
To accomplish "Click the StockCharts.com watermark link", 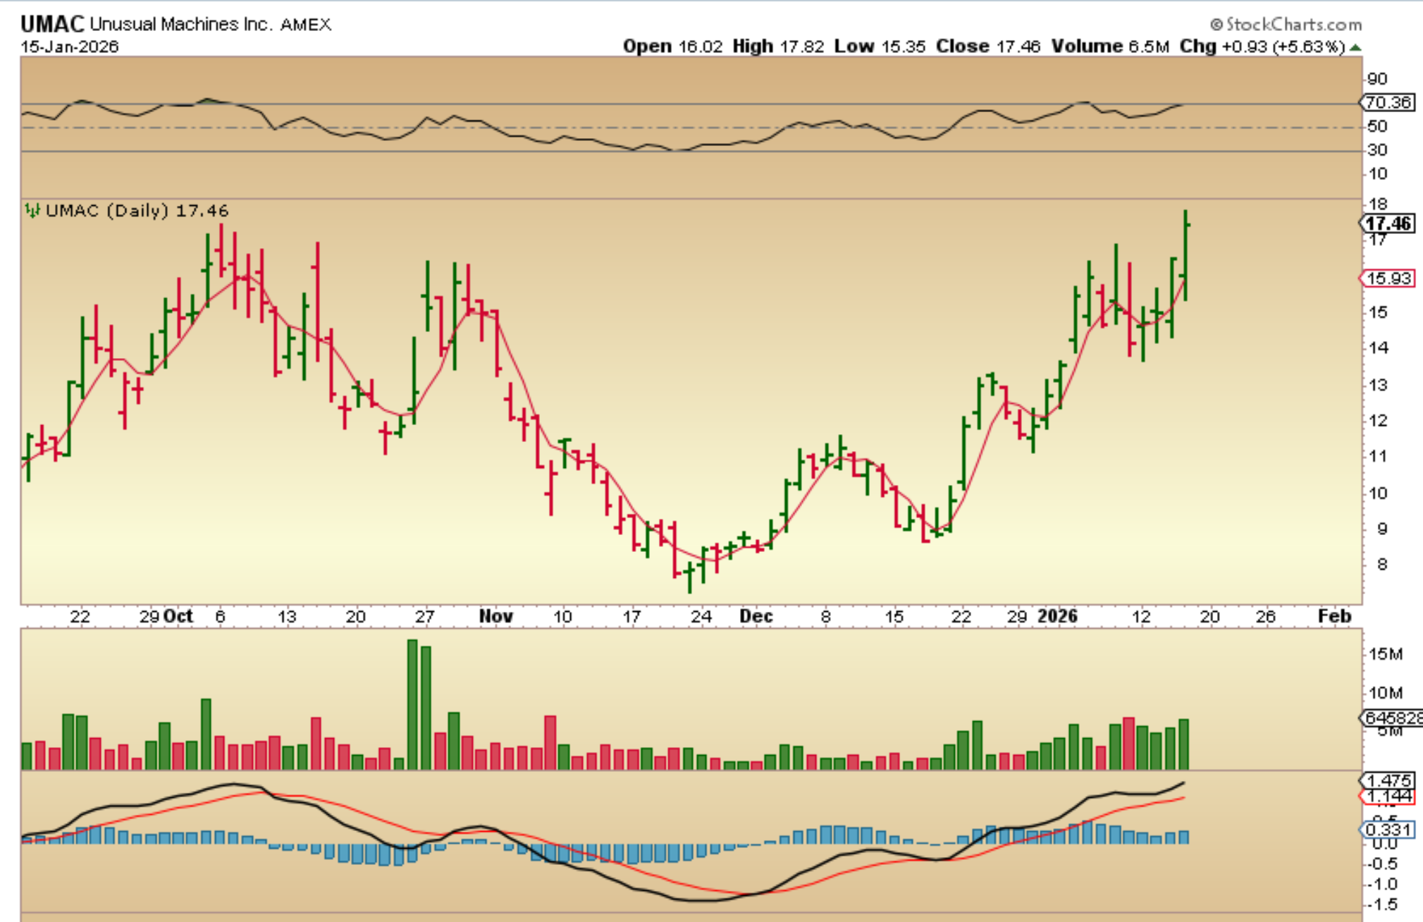I will tap(1293, 25).
